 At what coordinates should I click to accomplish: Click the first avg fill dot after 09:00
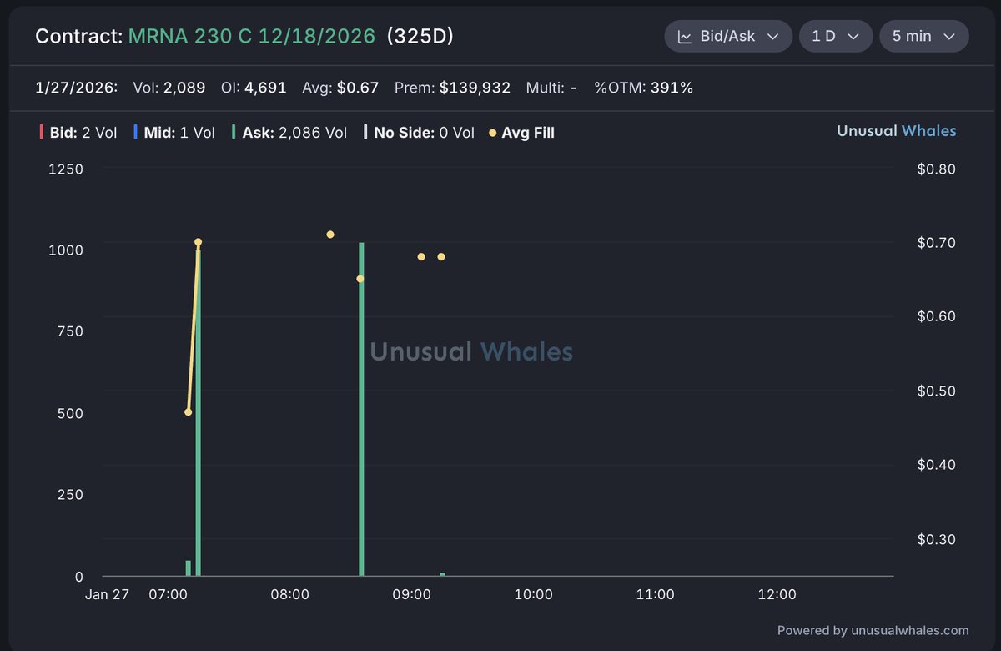pyautogui.click(x=421, y=256)
